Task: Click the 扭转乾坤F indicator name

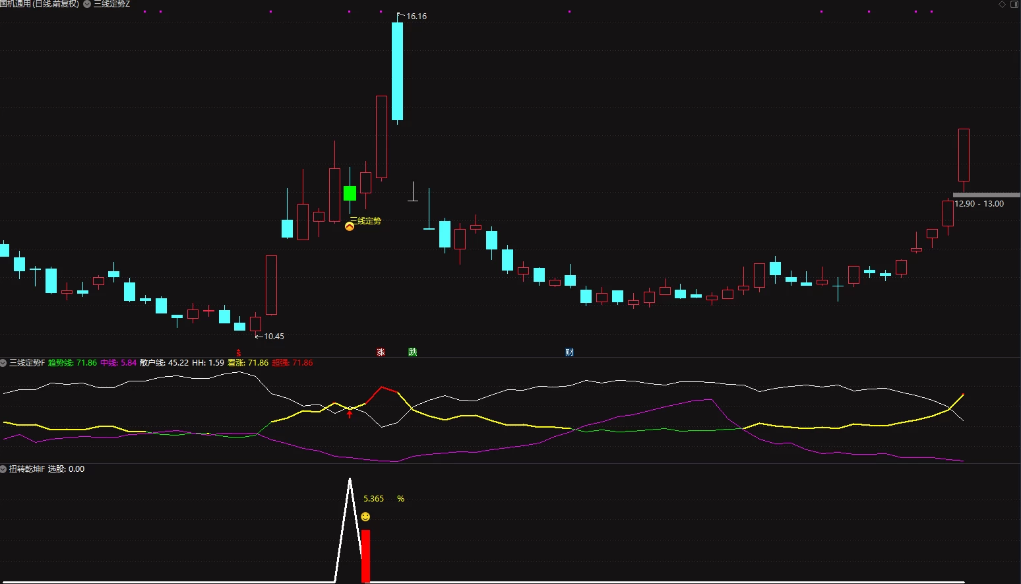Action: click(27, 469)
